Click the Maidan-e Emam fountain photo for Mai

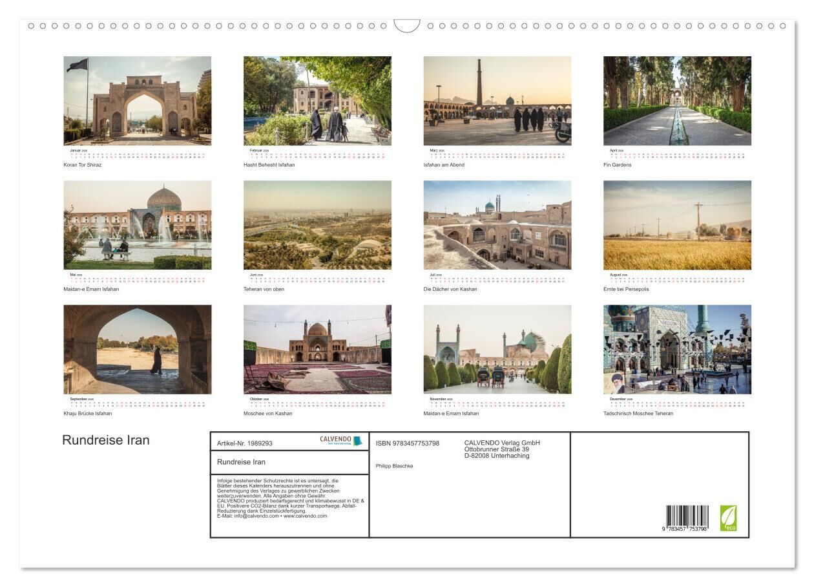pyautogui.click(x=137, y=224)
